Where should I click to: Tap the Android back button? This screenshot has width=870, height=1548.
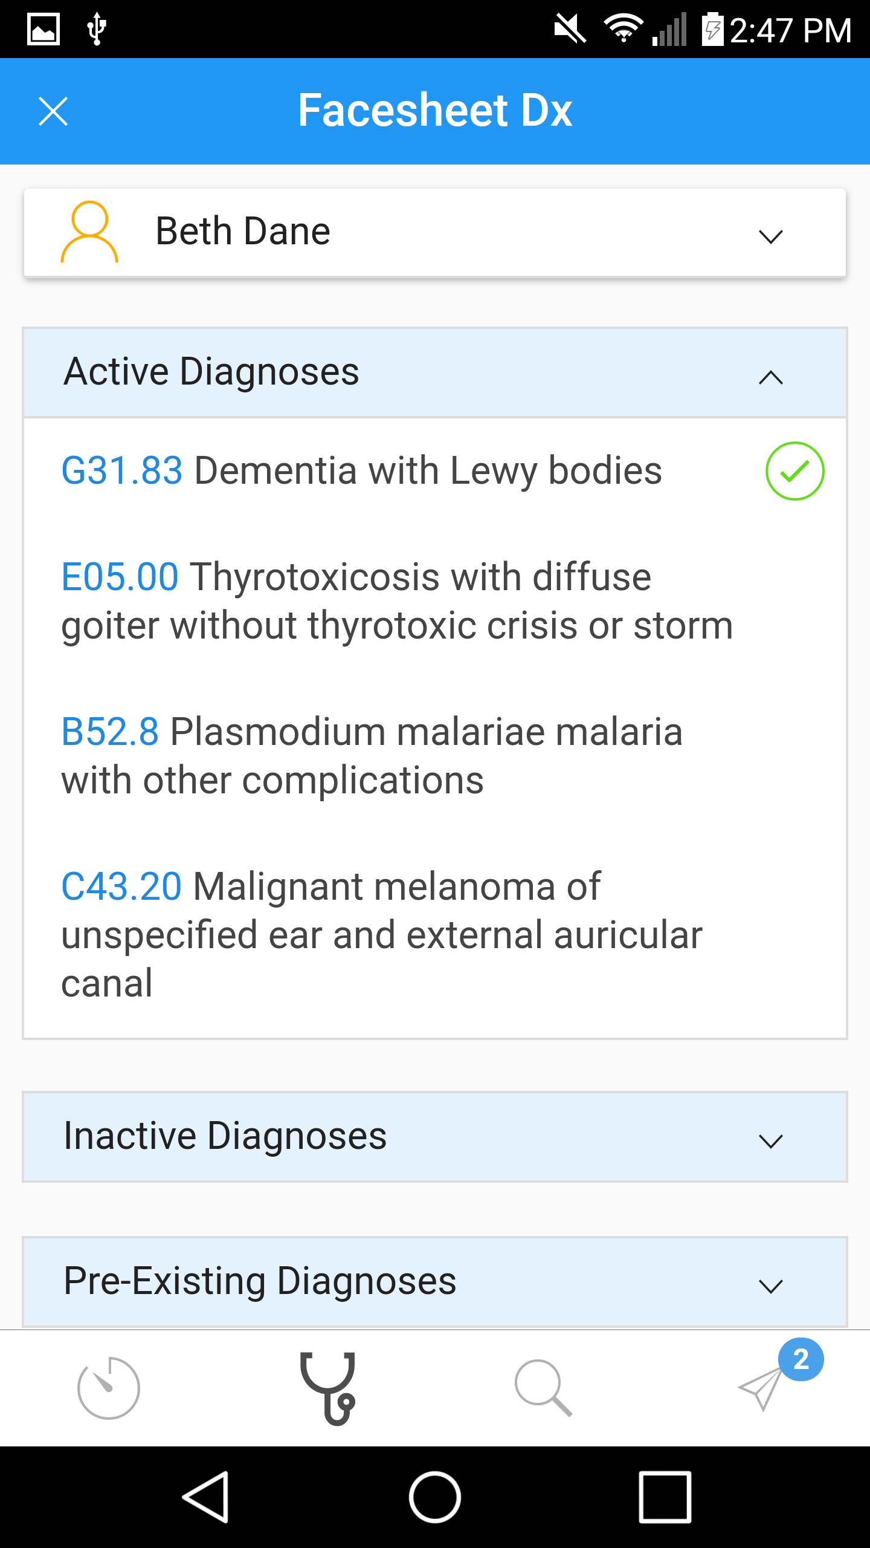coord(205,1497)
